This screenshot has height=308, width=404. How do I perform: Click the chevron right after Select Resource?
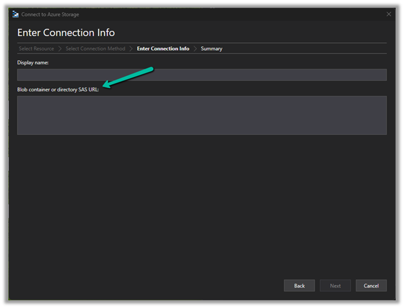pyautogui.click(x=60, y=49)
